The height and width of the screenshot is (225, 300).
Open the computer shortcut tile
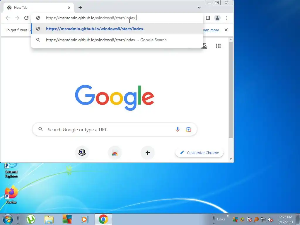coord(82,153)
